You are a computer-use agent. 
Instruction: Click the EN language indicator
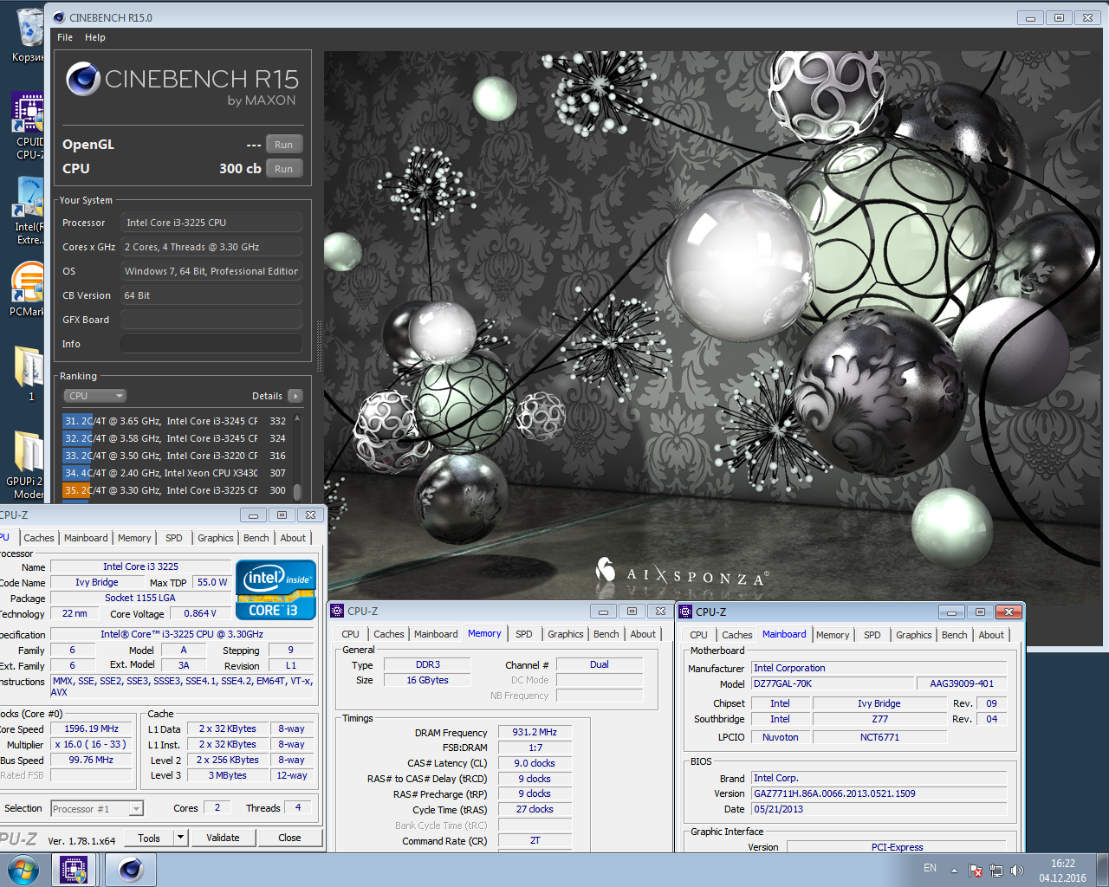(930, 868)
